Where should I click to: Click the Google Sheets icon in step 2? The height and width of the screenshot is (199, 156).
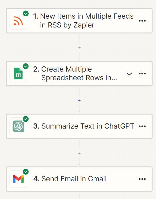pyautogui.click(x=18, y=74)
